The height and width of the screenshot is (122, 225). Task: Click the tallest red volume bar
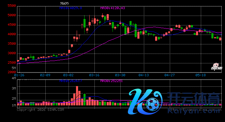point(77,96)
